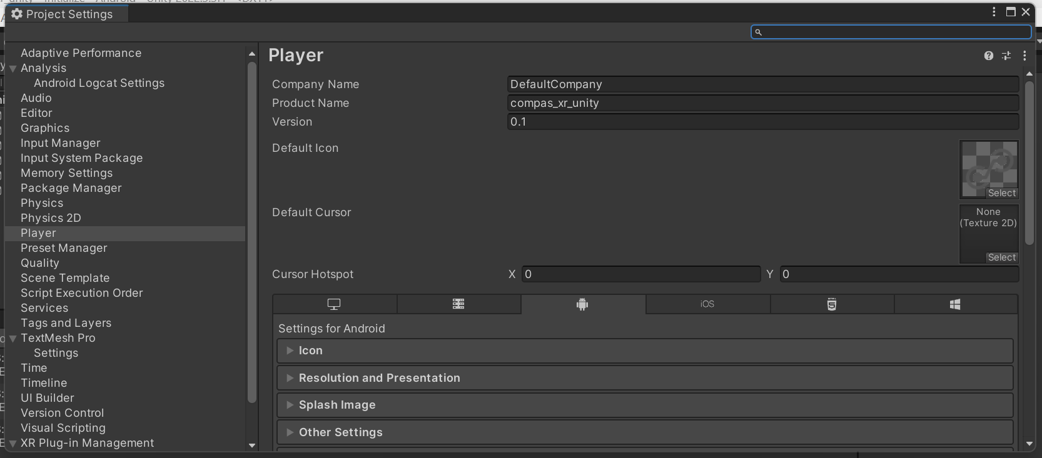Switch to the iOS platform tab
1042x458 pixels.
(x=707, y=304)
